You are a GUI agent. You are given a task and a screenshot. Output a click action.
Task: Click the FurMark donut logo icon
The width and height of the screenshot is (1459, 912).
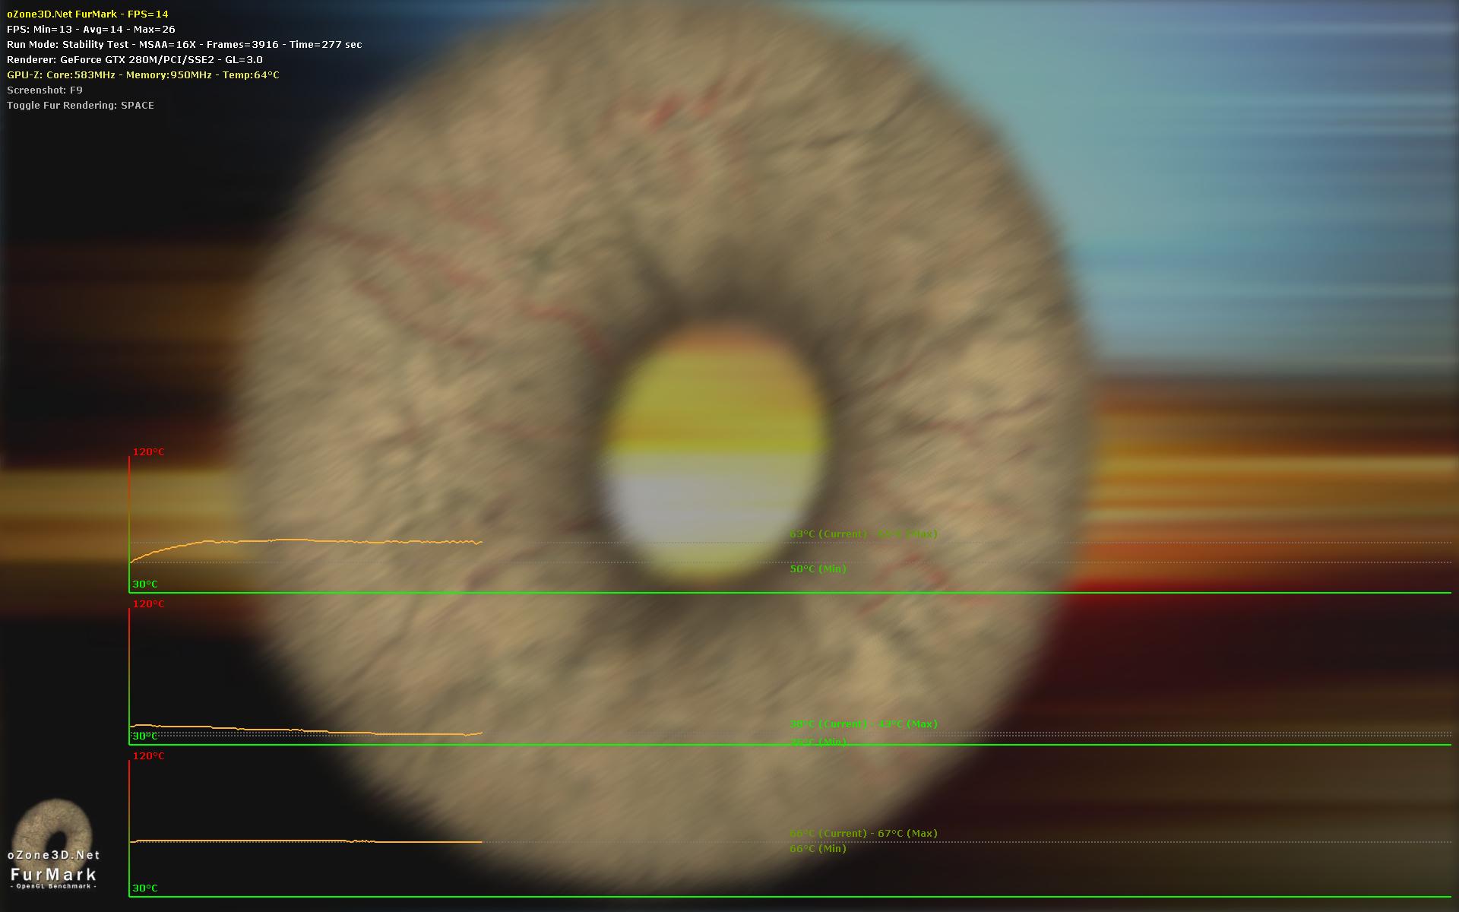[52, 824]
